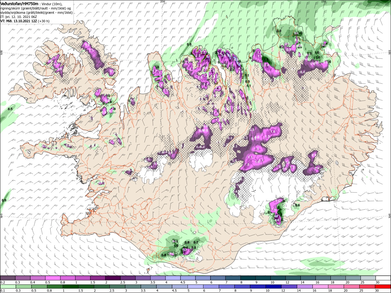Select the bright red lower swatch after 30

click(x=383, y=287)
